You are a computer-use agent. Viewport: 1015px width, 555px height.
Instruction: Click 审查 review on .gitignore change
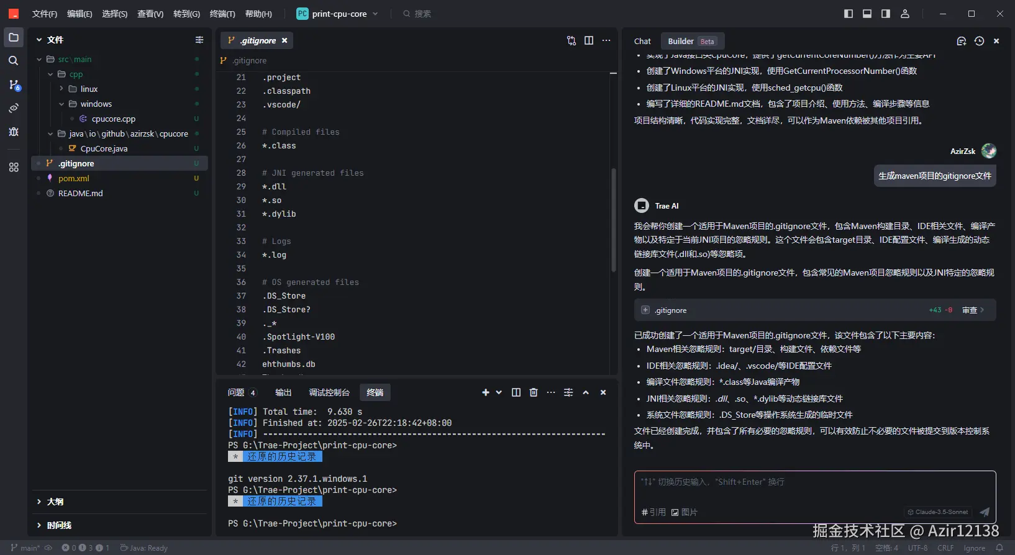[x=973, y=310]
